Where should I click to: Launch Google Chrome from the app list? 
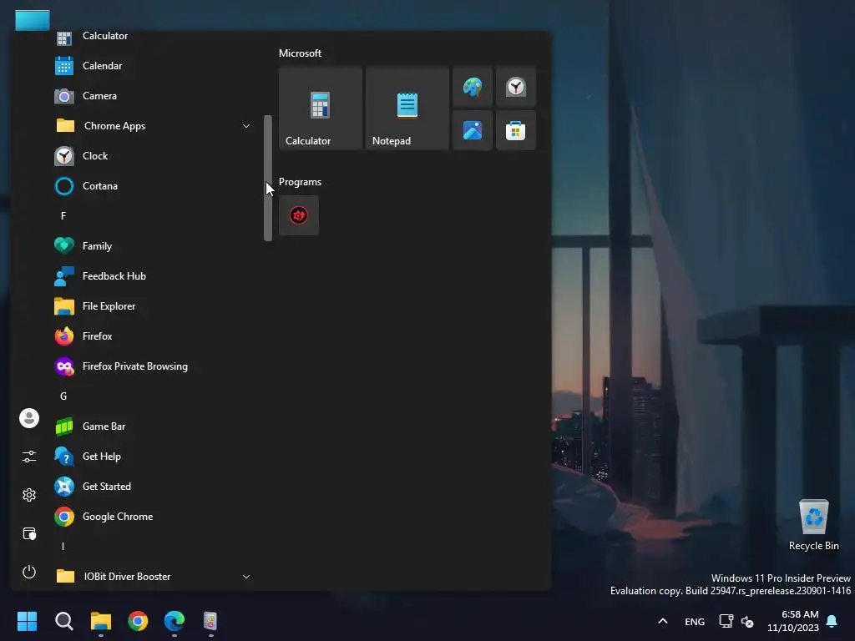pos(154,516)
